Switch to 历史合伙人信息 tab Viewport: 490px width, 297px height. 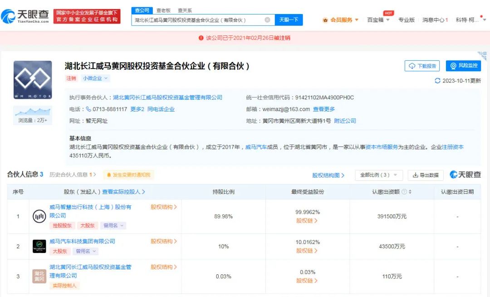(73, 175)
